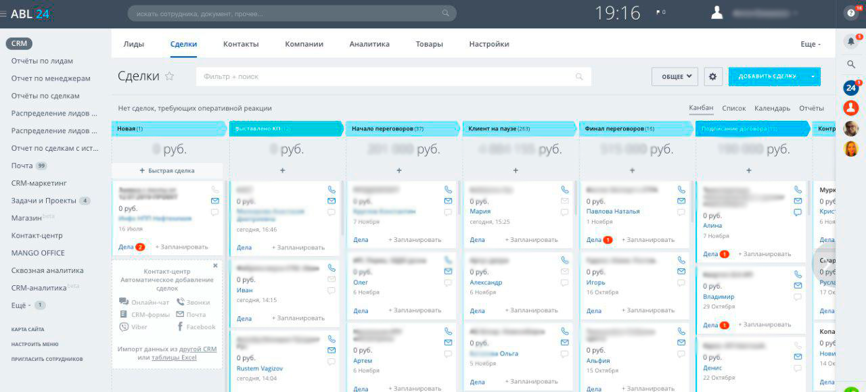Switch to Список view
This screenshot has height=392, width=866.
733,108
